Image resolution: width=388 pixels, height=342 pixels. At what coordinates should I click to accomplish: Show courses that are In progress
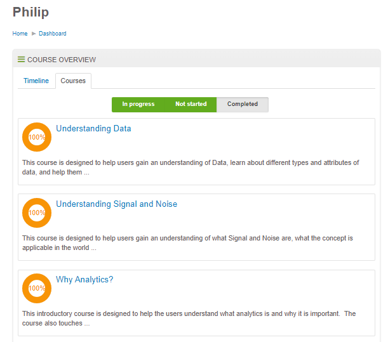click(138, 104)
